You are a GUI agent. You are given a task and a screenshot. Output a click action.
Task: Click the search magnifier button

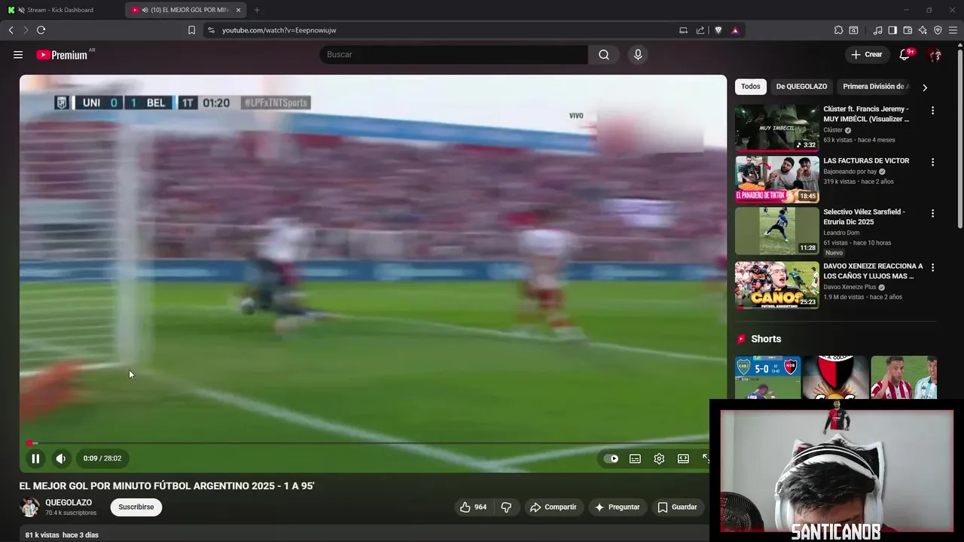(604, 55)
